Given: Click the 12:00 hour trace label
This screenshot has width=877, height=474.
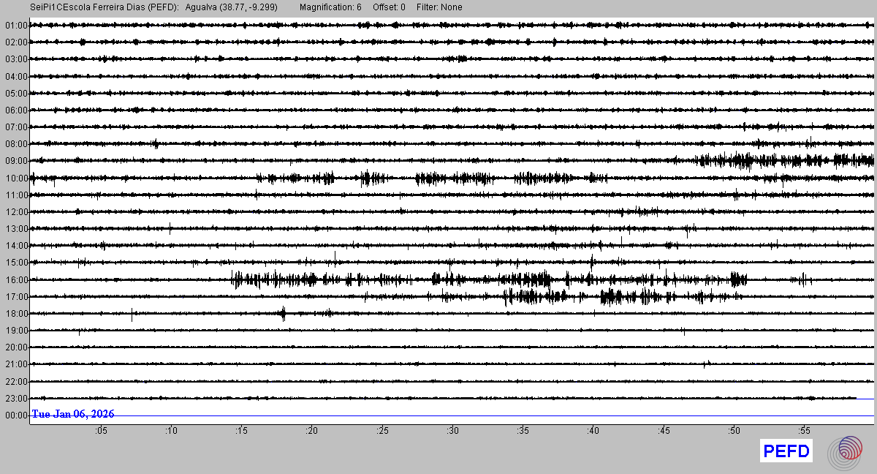Looking at the screenshot, I should pyautogui.click(x=15, y=212).
